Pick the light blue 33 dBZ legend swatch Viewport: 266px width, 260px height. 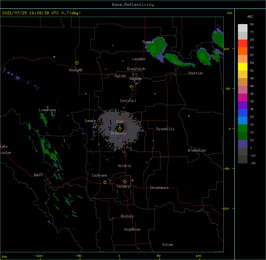(243, 121)
